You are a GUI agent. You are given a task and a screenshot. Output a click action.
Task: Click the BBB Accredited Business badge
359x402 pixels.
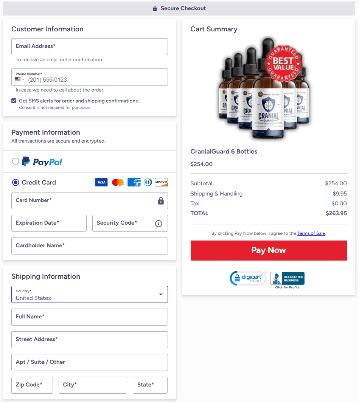[x=287, y=280]
